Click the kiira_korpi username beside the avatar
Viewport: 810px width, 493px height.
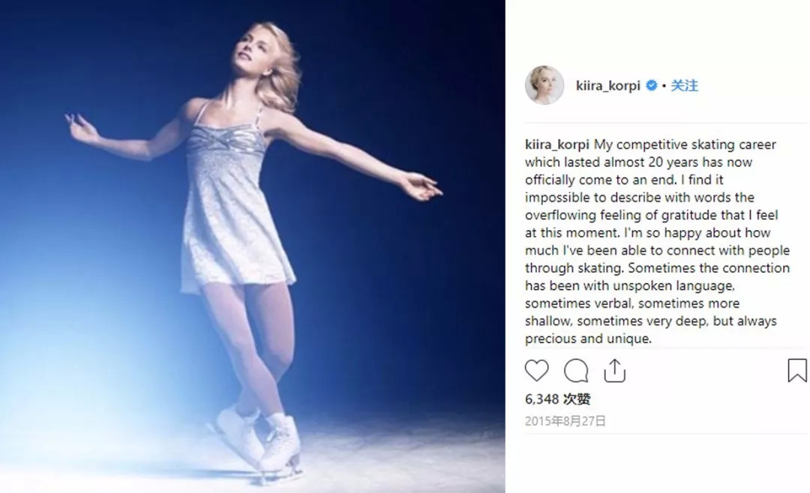click(x=607, y=85)
